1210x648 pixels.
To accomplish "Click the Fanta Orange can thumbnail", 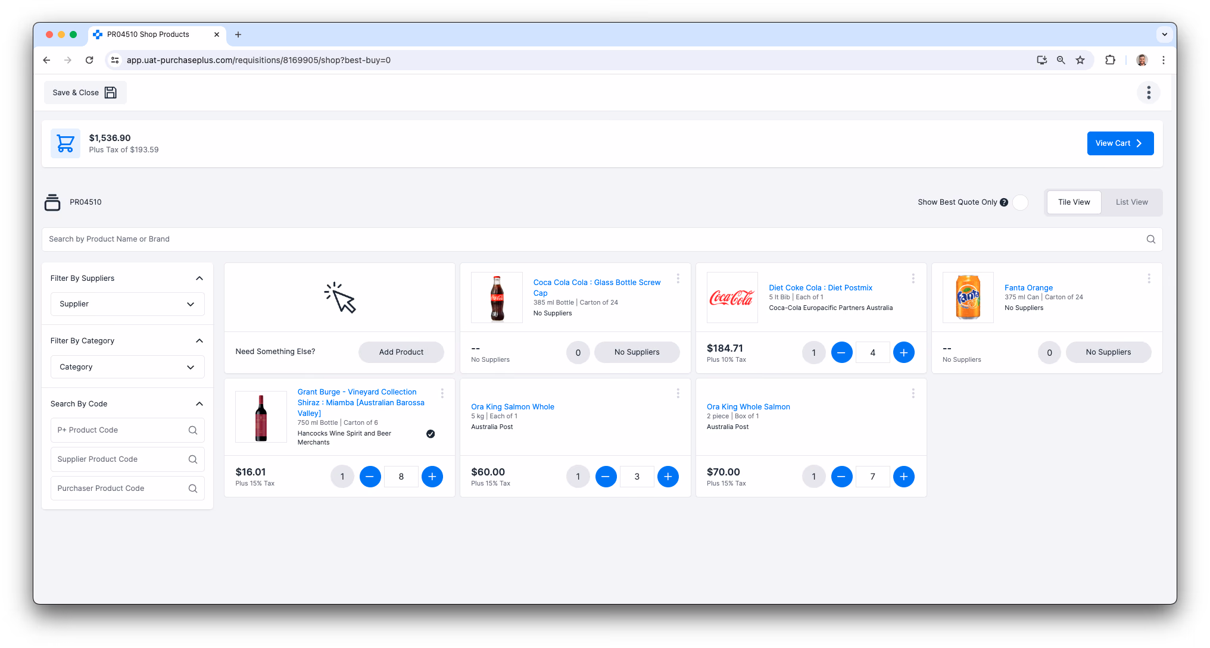I will [968, 298].
